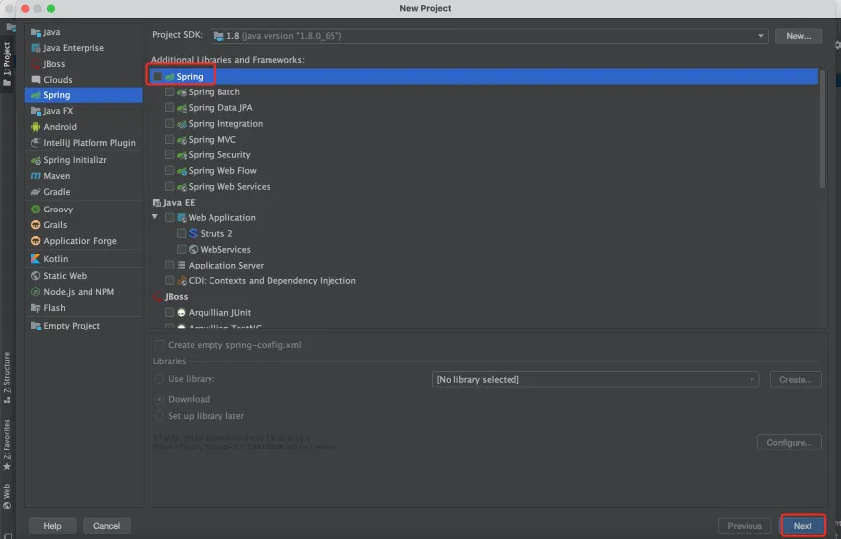Select the IntelliJ Platform Plugin icon
This screenshot has width=841, height=539.
click(x=36, y=143)
